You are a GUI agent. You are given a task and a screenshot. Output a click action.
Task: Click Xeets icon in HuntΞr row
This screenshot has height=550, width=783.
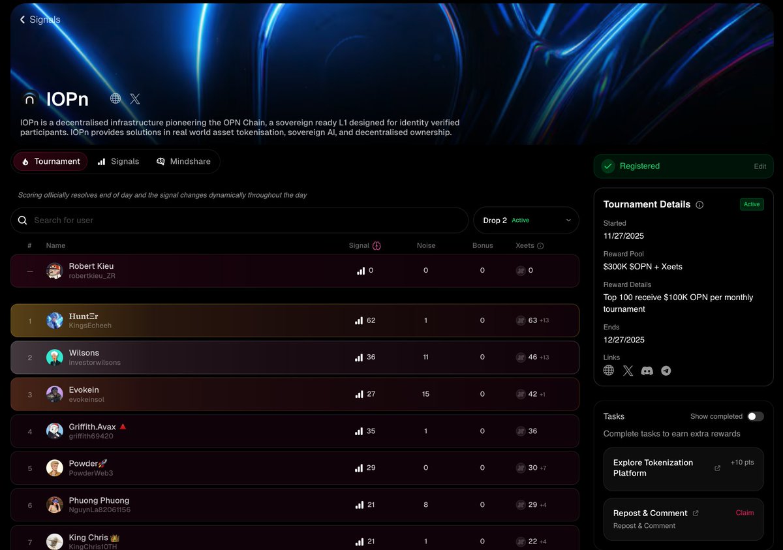pos(521,320)
